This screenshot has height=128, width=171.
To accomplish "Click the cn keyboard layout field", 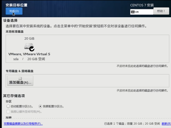I will (142, 12).
